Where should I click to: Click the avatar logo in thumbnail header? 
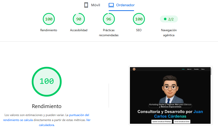(134, 69)
